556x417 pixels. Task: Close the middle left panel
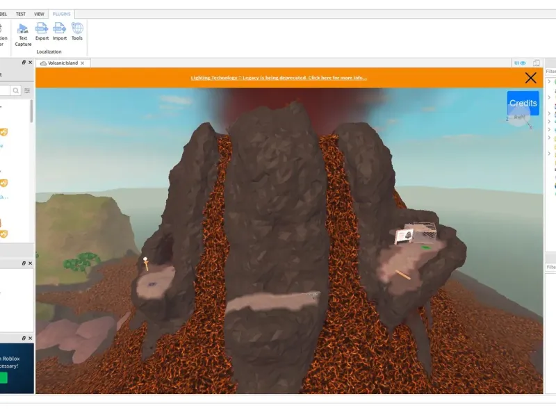tap(30, 263)
